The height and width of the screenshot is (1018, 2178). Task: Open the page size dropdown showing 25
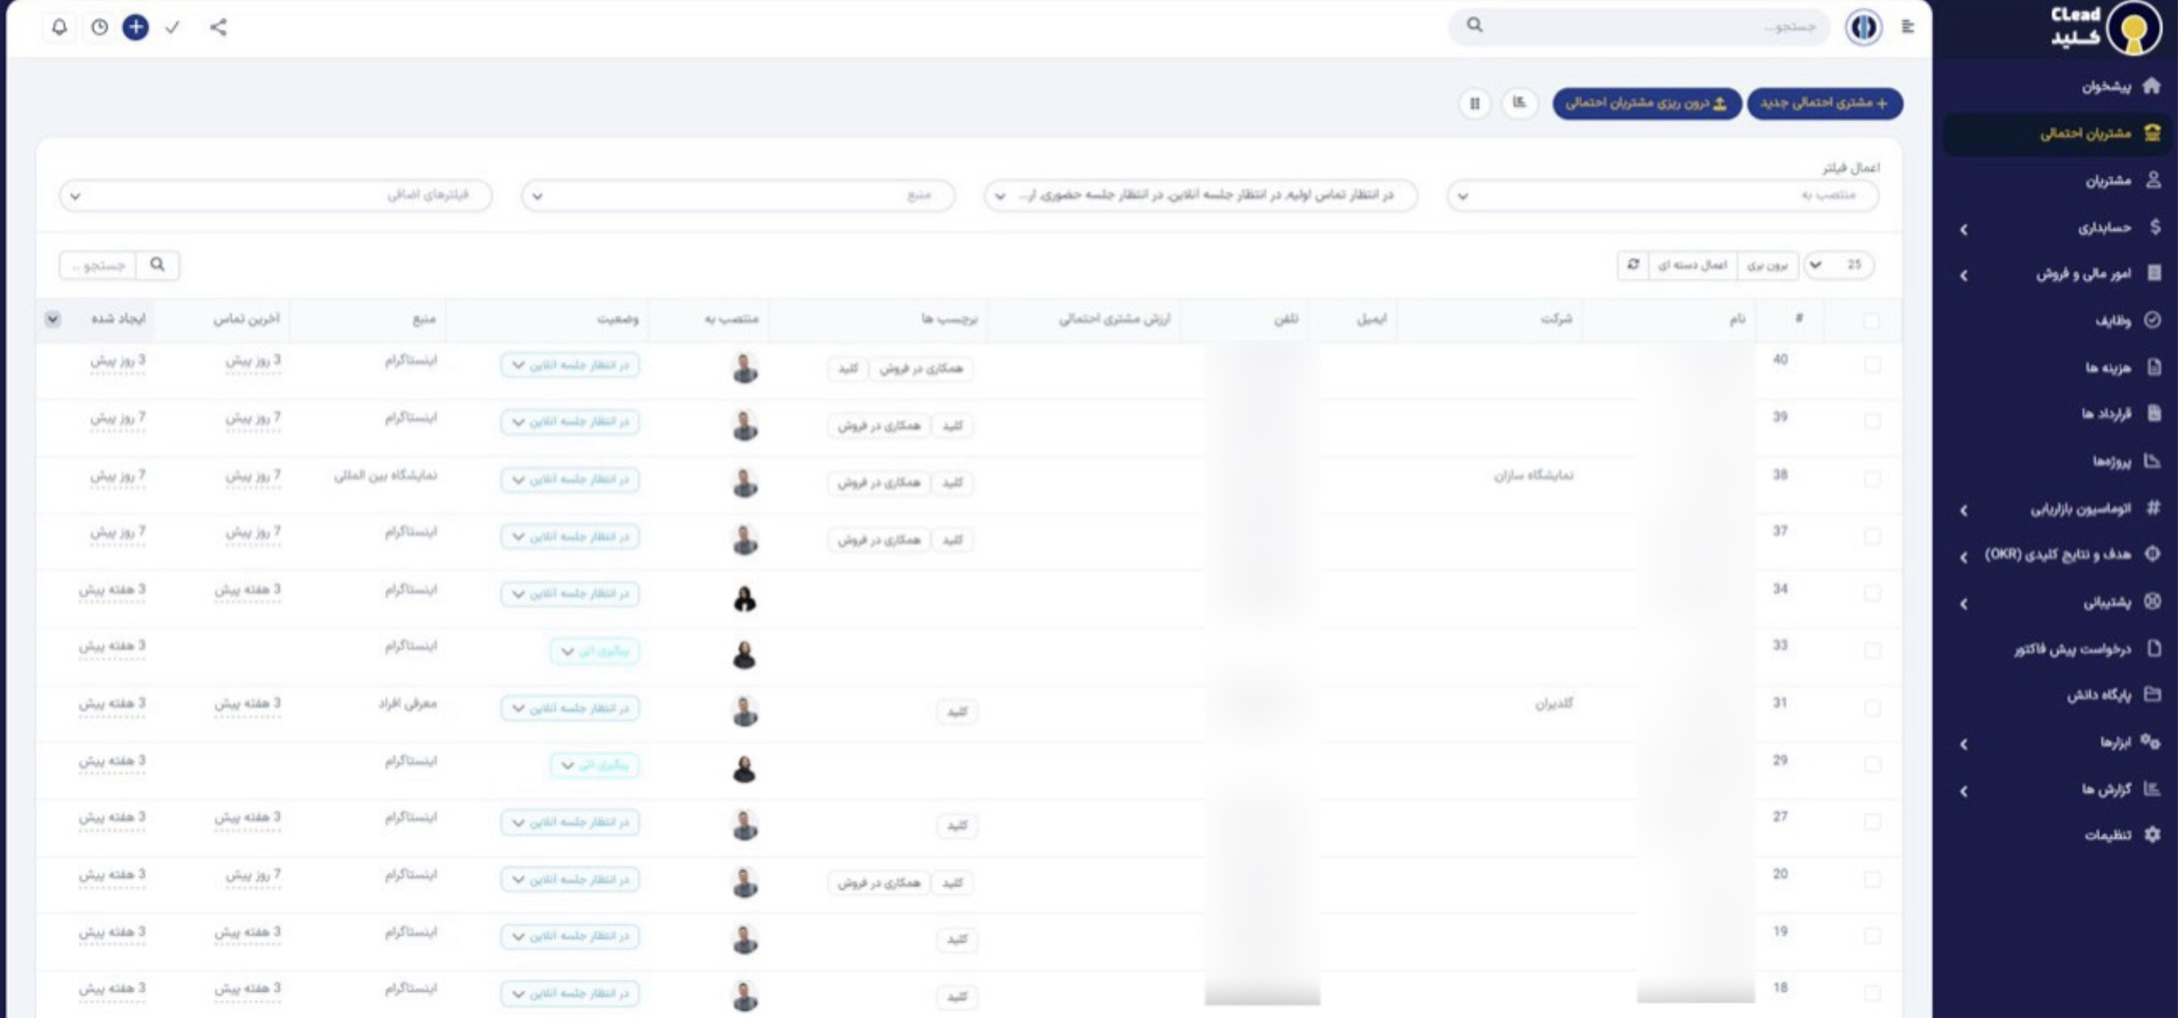coord(1840,265)
